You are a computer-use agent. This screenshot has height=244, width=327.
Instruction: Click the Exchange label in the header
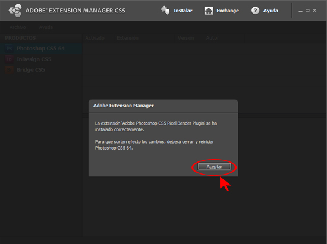tap(228, 11)
